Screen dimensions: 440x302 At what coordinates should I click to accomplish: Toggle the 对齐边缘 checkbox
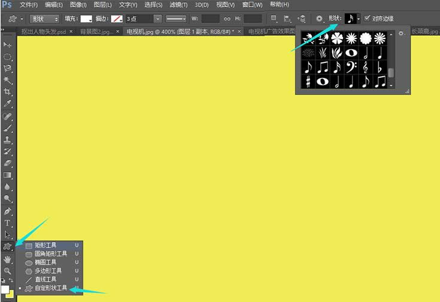pyautogui.click(x=367, y=19)
